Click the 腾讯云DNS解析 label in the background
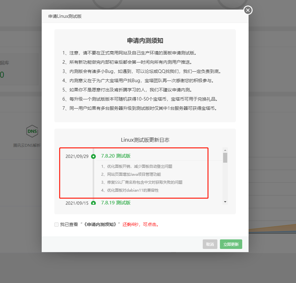 (x=27, y=145)
